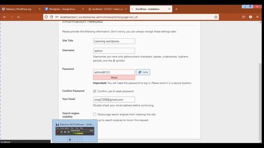Click the Your Email input field
This screenshot has height=148, width=264.
[114, 99]
